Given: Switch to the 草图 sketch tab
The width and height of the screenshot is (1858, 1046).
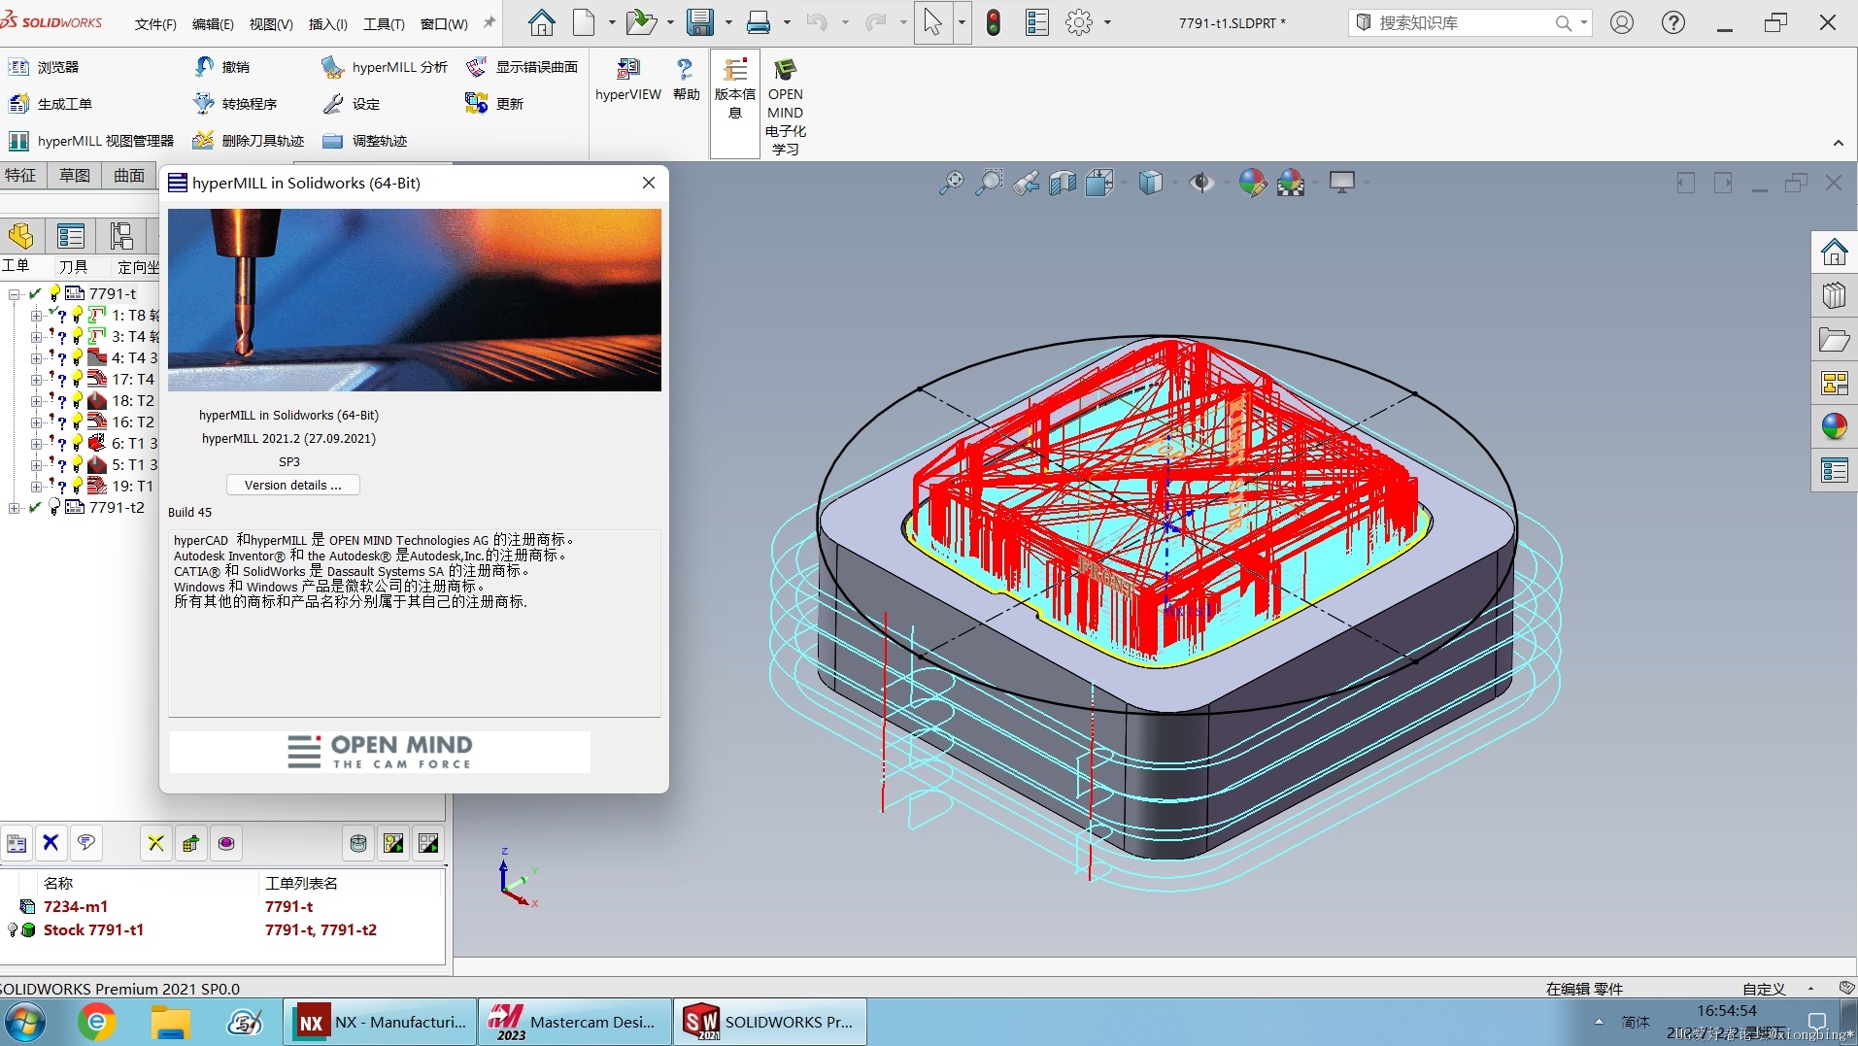Looking at the screenshot, I should (x=75, y=175).
